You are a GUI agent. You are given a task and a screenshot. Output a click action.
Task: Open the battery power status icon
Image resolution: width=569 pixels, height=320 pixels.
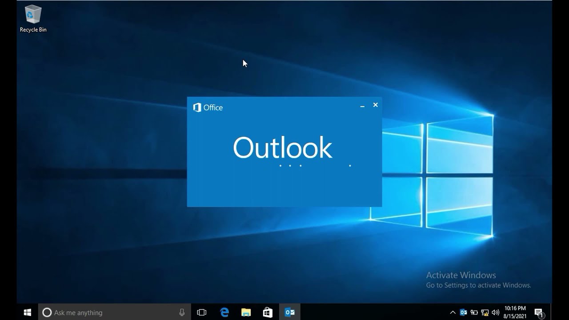[x=474, y=312]
